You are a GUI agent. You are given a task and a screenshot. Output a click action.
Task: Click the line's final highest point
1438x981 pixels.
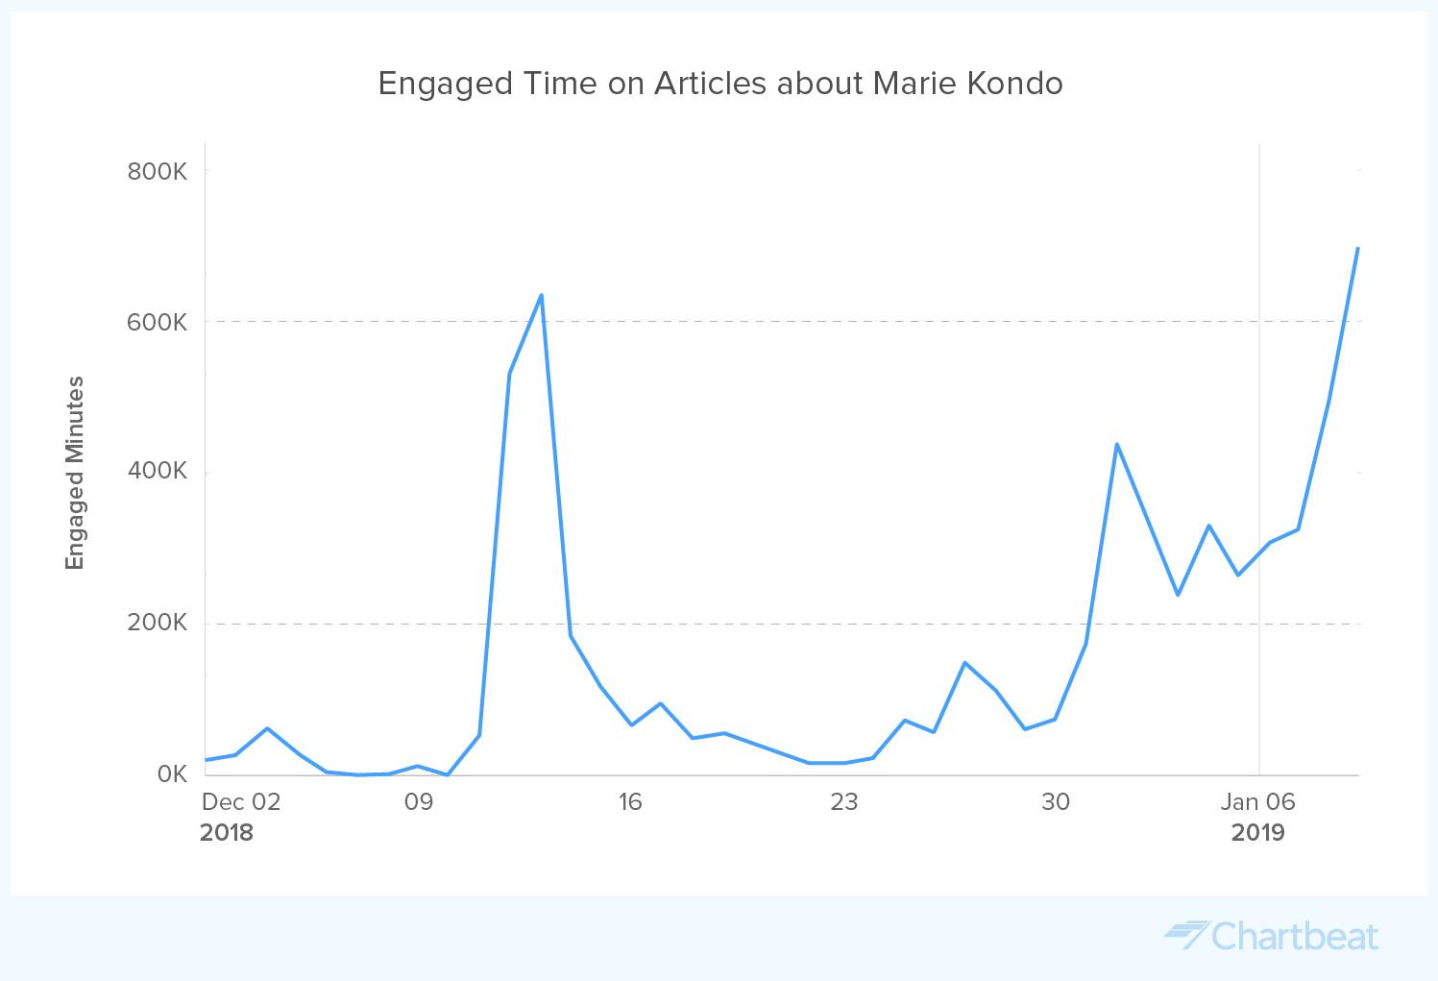pyautogui.click(x=1357, y=248)
